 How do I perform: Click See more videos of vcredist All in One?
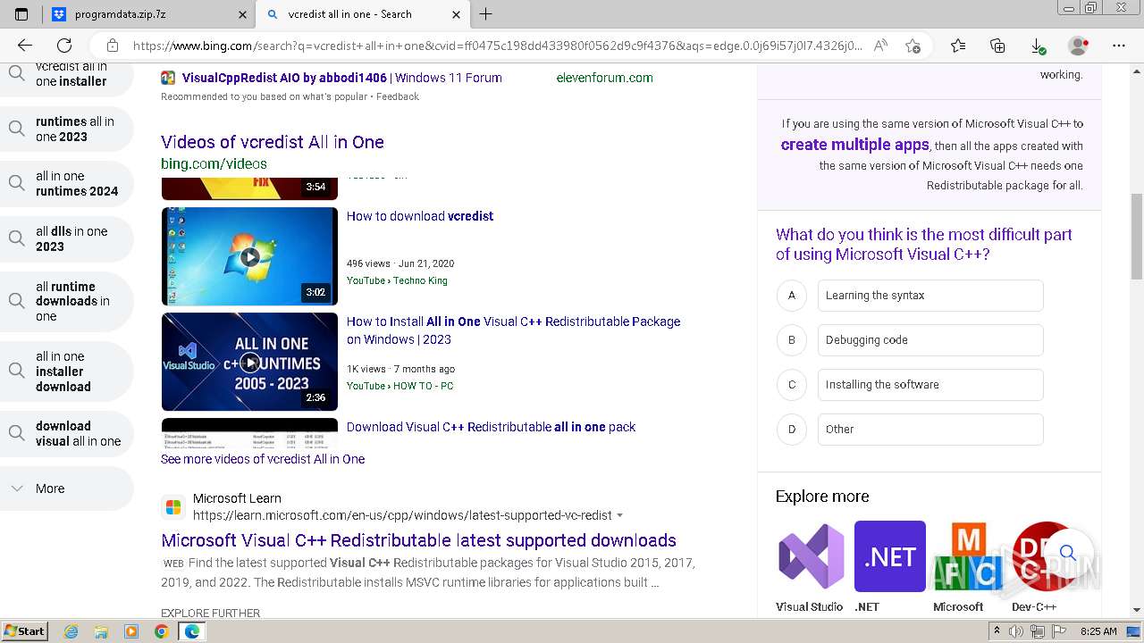(x=263, y=459)
